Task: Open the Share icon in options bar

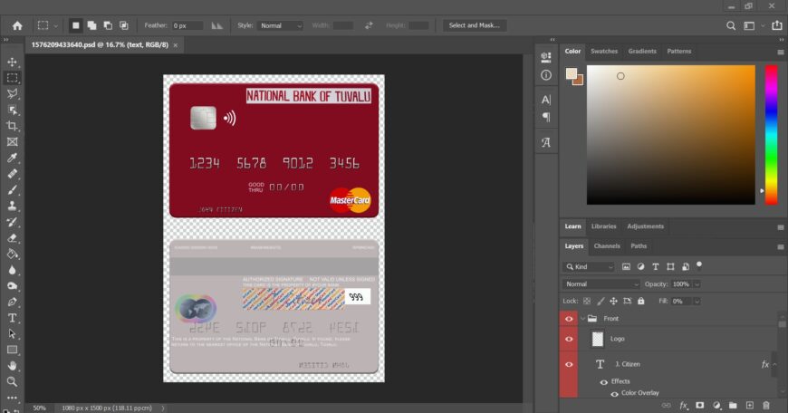Action: tap(777, 25)
